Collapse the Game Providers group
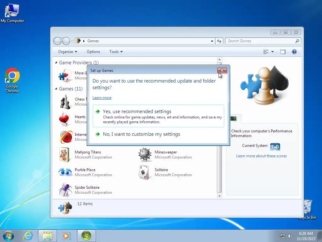322x242 pixels. coord(56,62)
